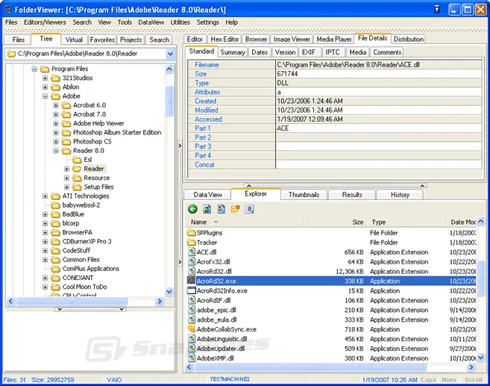Image resolution: width=490 pixels, height=386 pixels.
Task: Click the folder icon in the path box
Action: (x=12, y=54)
